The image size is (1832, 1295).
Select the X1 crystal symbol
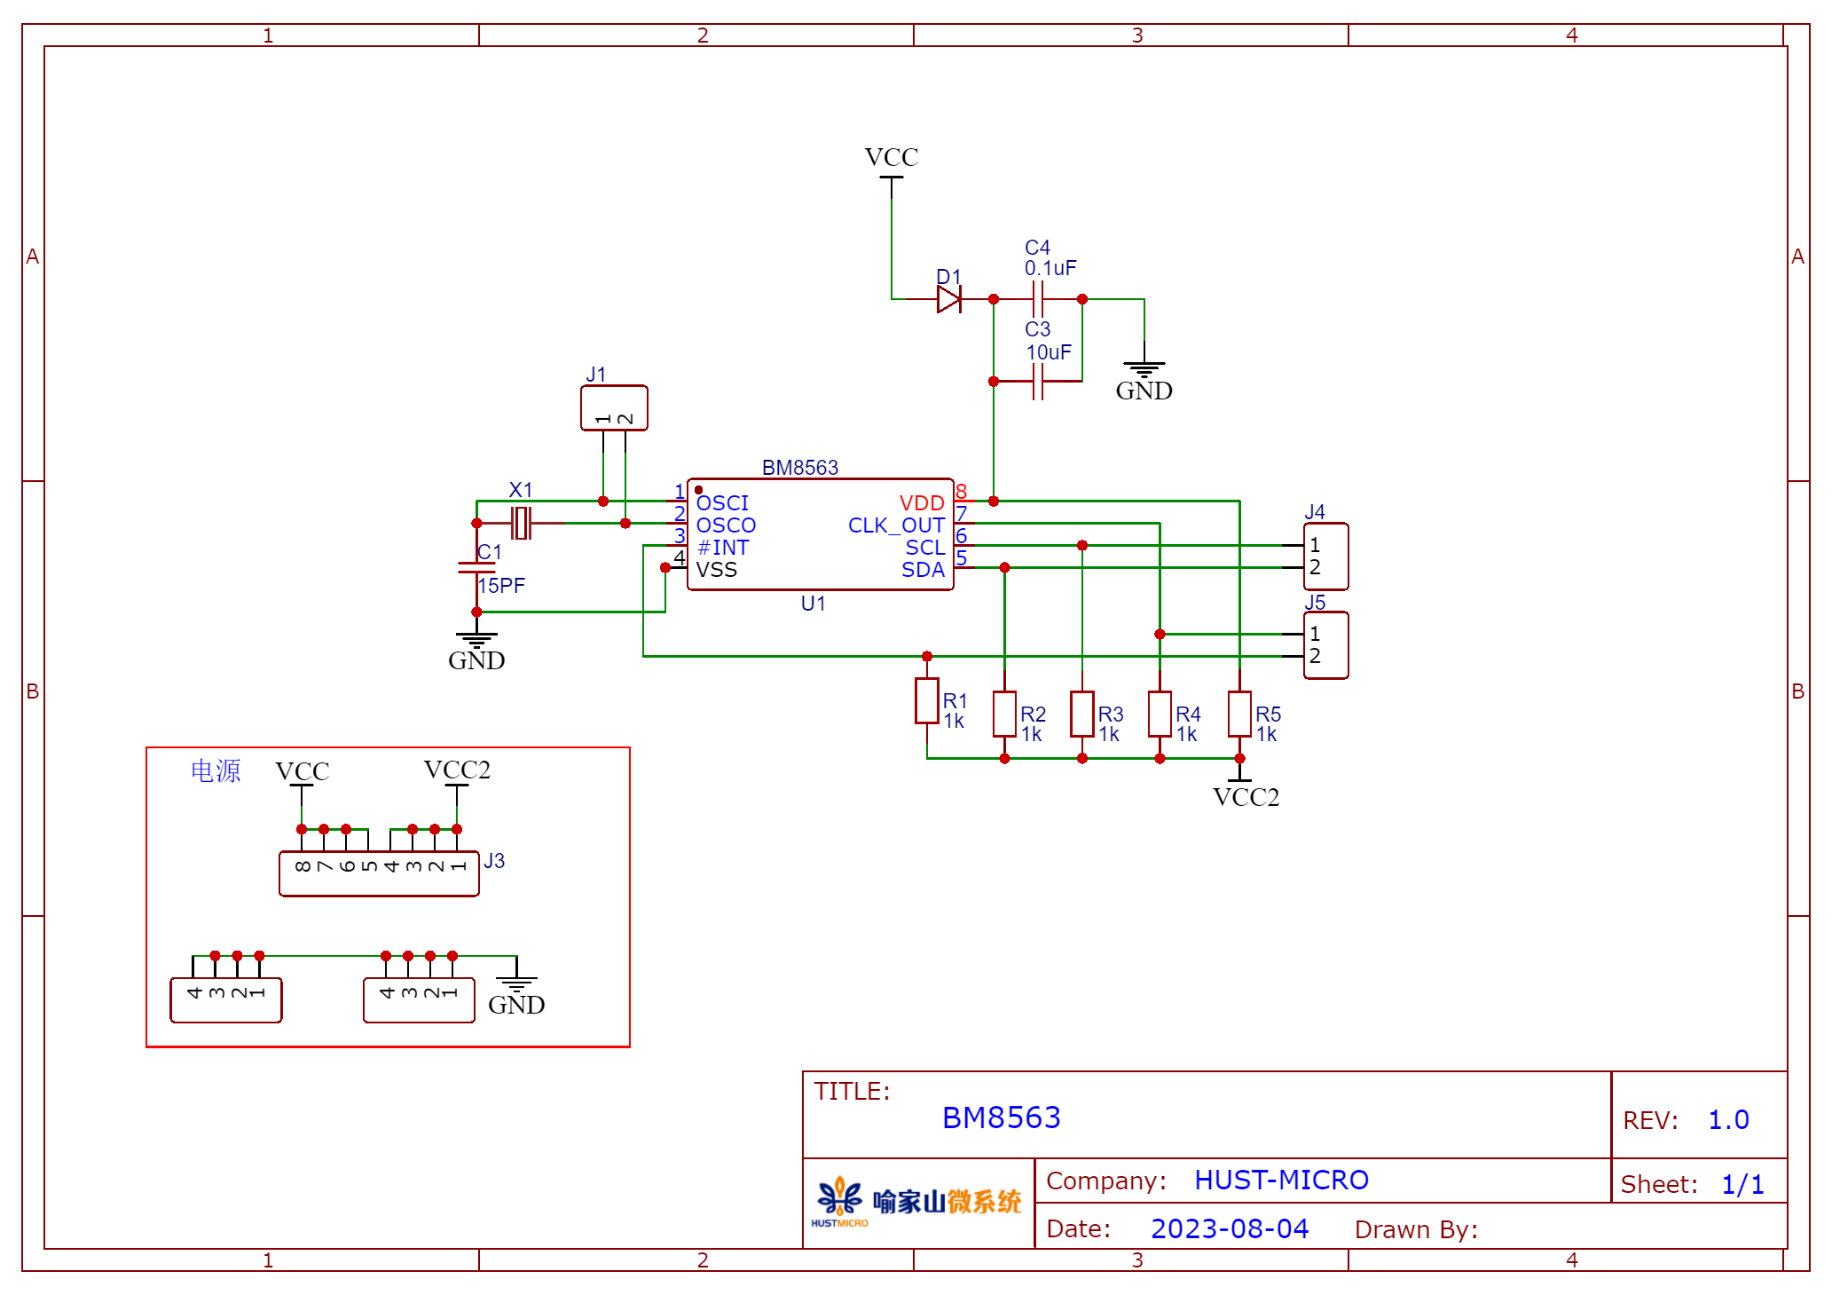click(522, 523)
